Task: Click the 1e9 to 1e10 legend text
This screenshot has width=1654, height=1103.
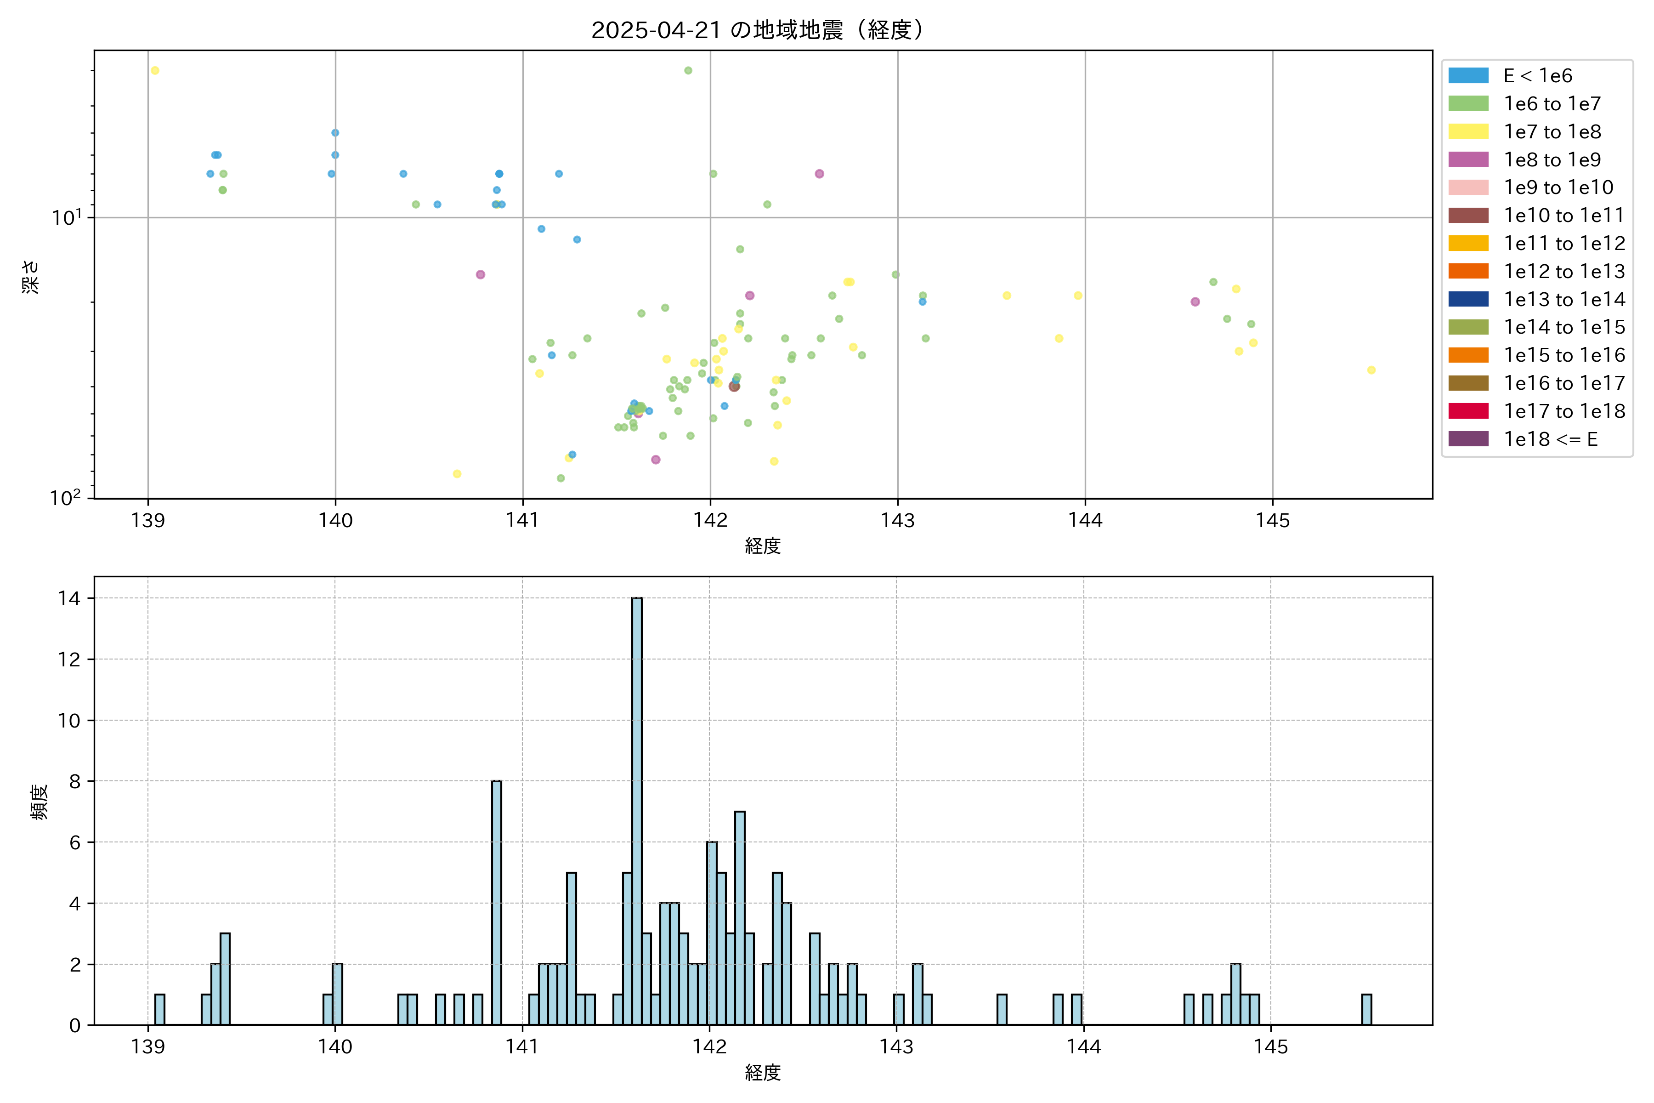Action: (1558, 188)
